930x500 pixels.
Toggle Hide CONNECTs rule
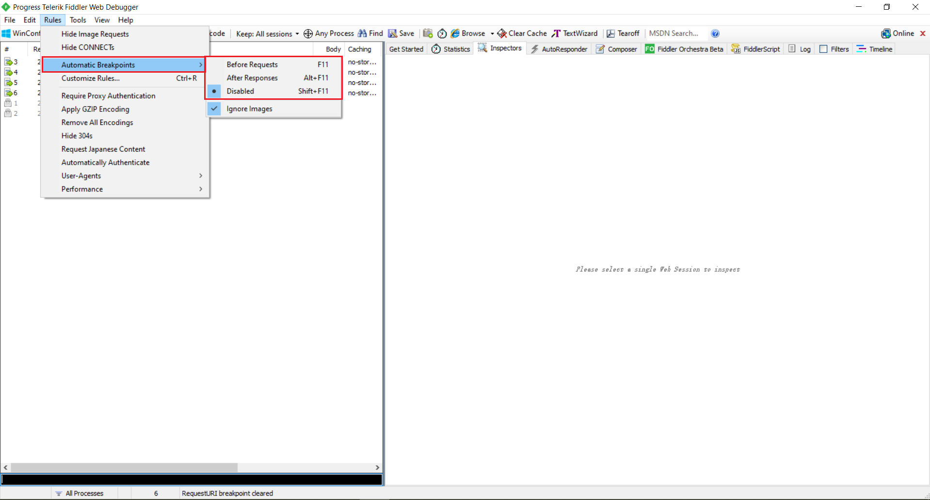click(x=125, y=47)
